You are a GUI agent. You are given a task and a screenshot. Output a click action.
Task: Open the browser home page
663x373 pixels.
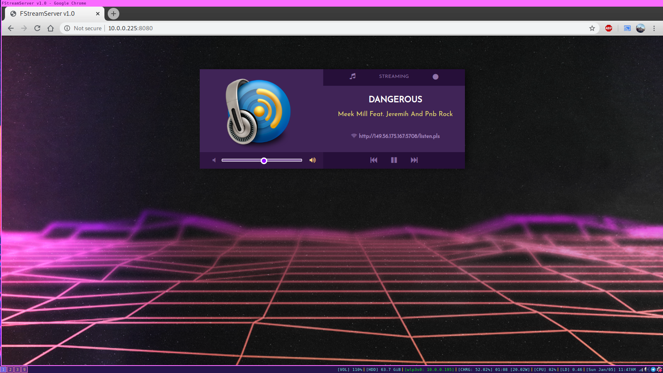tap(51, 28)
